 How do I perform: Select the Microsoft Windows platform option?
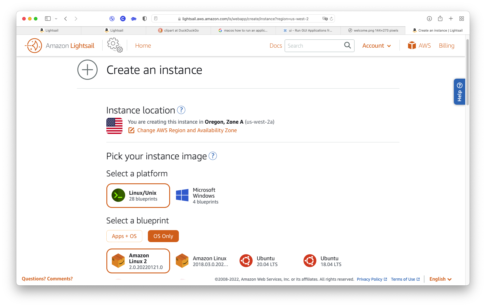pyautogui.click(x=202, y=196)
